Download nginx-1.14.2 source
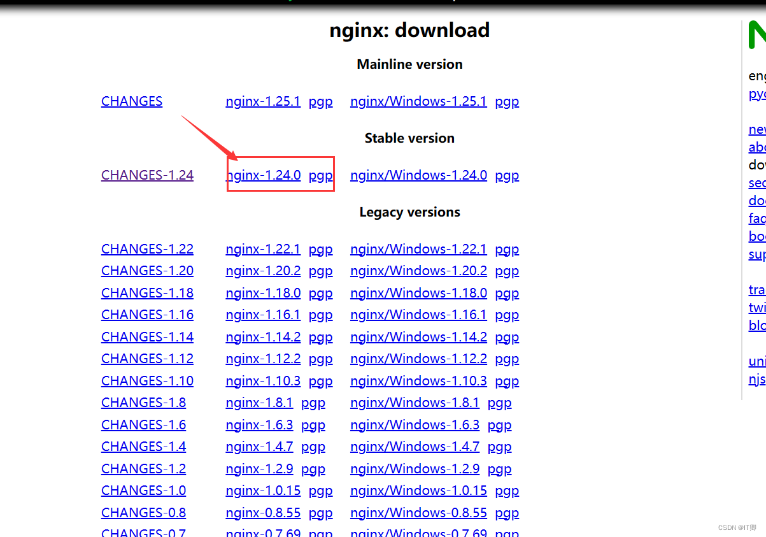Viewport: 766px width, 537px height. point(263,337)
